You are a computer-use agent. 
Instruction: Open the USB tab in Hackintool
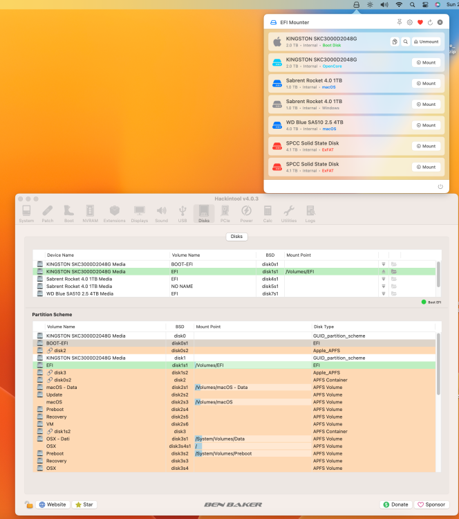182,214
